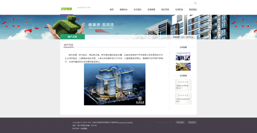Click the 网站地图 footer button

(180, 122)
